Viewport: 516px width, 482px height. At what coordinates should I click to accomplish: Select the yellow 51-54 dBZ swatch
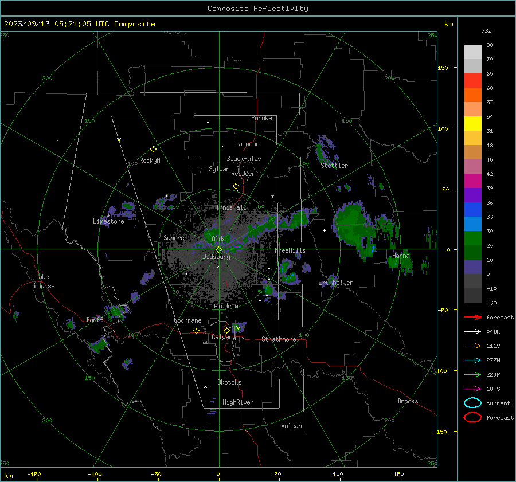pos(472,123)
